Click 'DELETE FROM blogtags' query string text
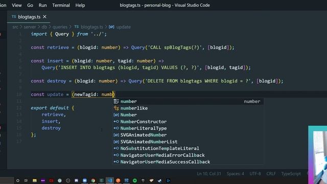This screenshot has height=184, width=327. (x=175, y=81)
